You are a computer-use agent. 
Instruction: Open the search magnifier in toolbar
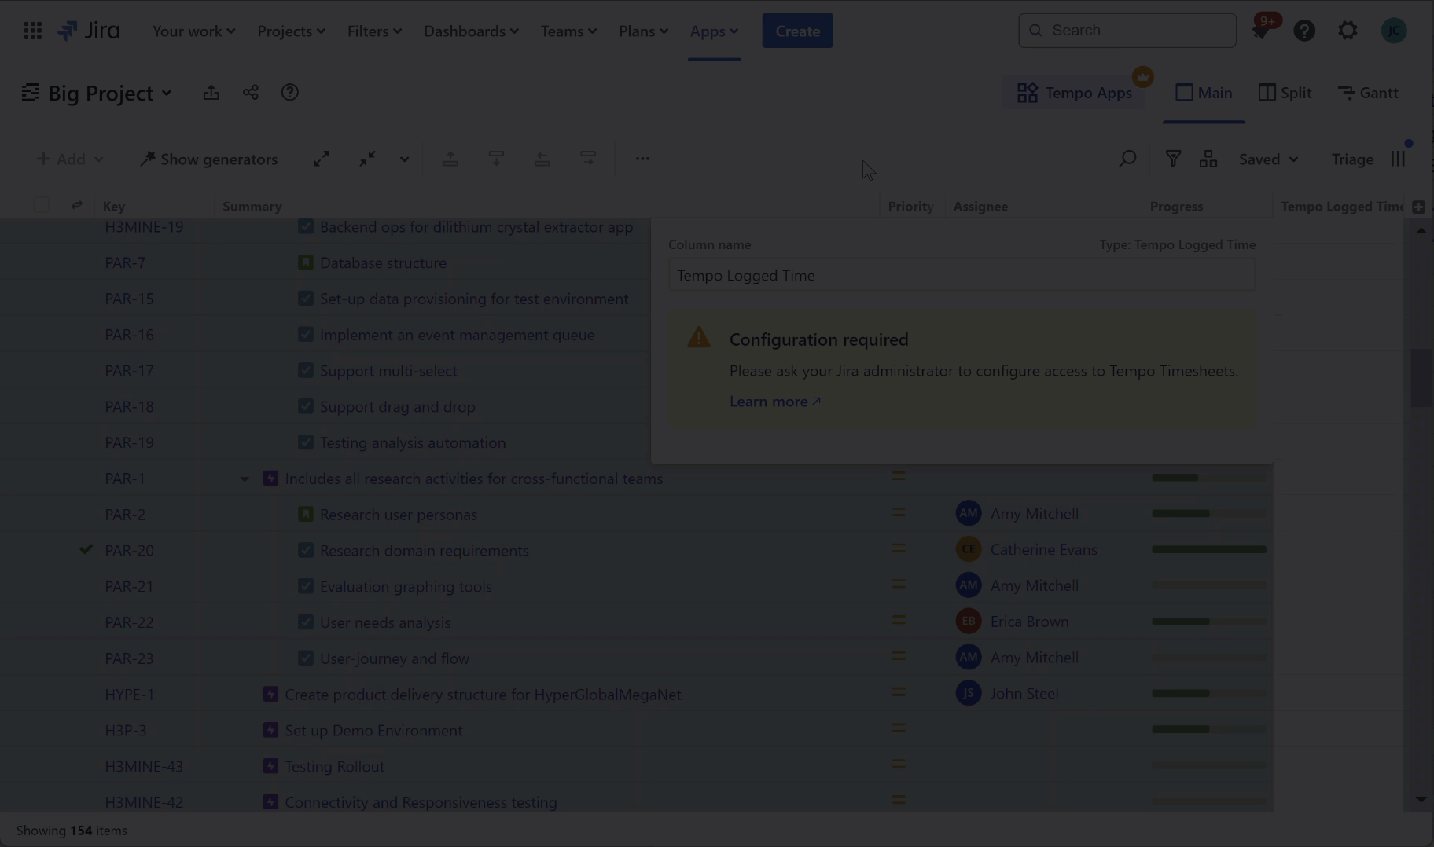pyautogui.click(x=1127, y=159)
